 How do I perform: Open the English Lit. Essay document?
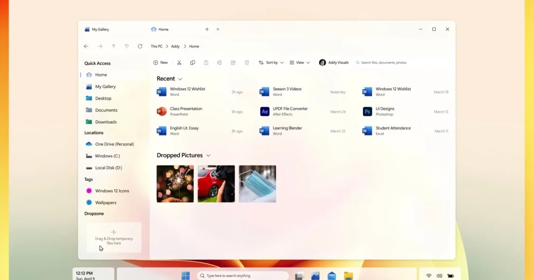(199, 131)
